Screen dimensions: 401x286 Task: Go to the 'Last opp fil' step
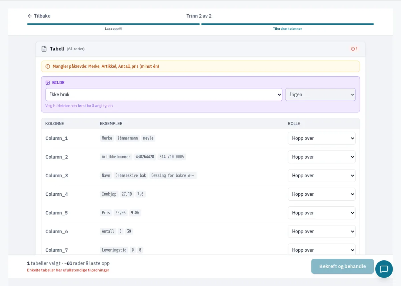[114, 29]
